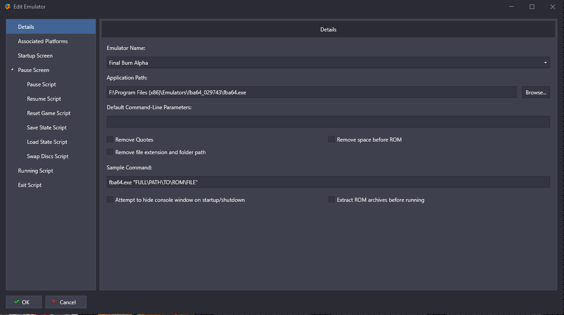
Task: Click the Cancel button
Action: (66, 302)
